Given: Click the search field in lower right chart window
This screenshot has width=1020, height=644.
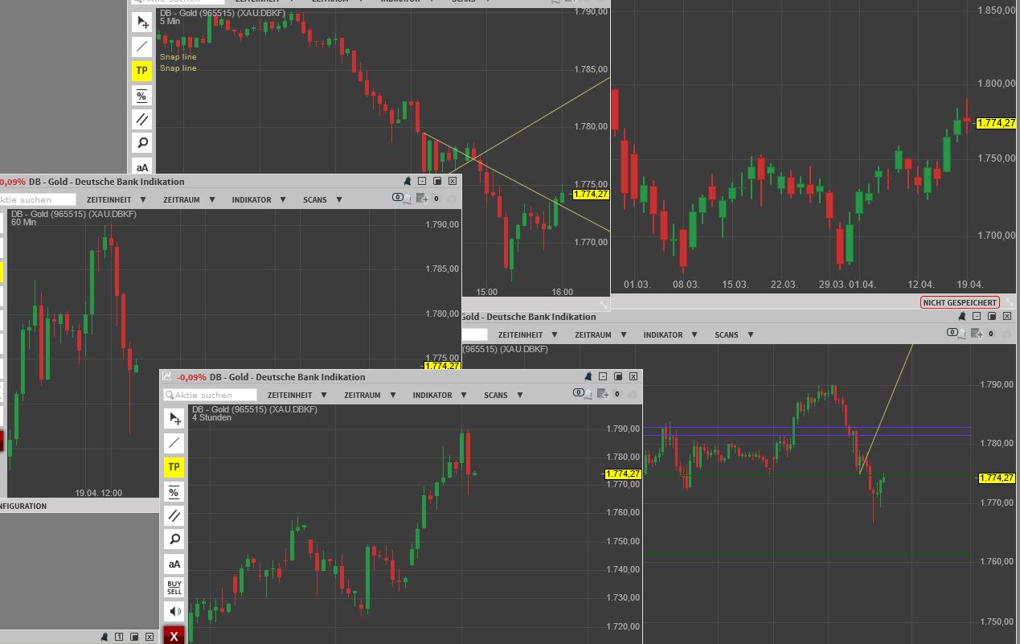Looking at the screenshot, I should [x=475, y=334].
